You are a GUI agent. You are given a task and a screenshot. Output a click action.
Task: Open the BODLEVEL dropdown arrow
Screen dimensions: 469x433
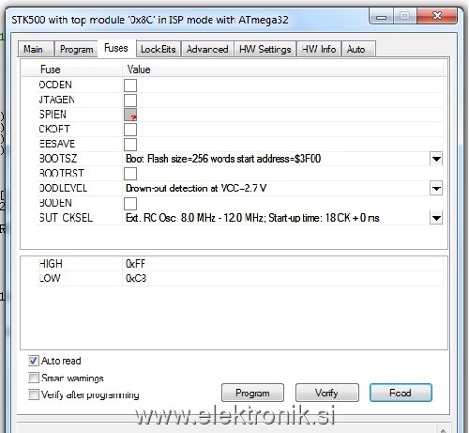(436, 188)
